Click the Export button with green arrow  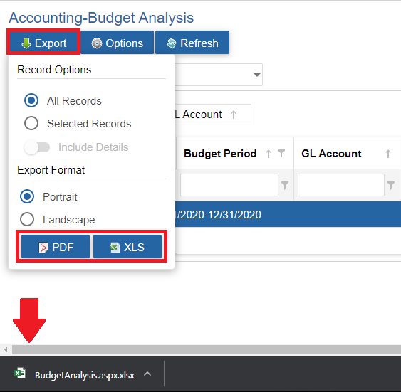tap(43, 43)
